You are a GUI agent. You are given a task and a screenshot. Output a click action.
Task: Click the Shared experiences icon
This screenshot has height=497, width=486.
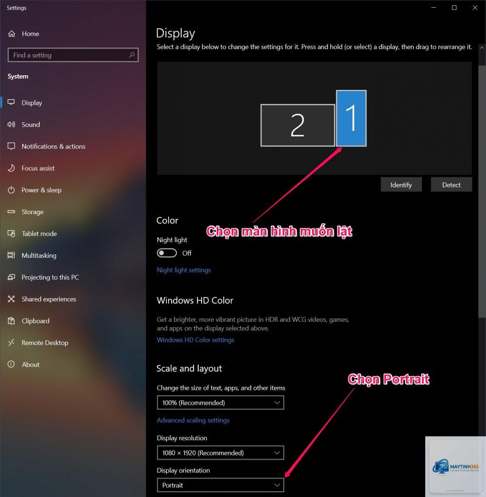coord(12,299)
